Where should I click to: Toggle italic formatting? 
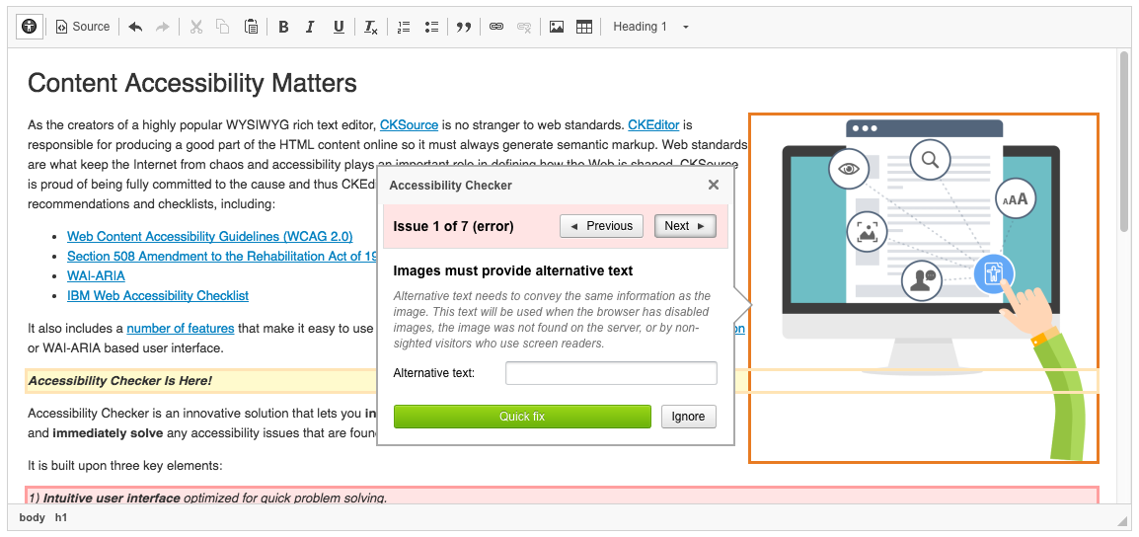(310, 27)
